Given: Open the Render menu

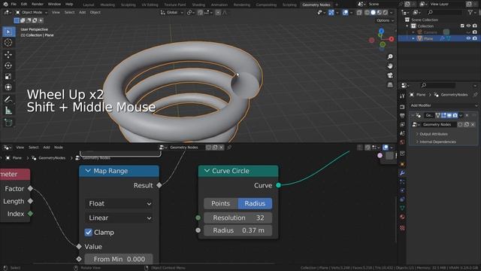Looking at the screenshot, I should coord(38,5).
